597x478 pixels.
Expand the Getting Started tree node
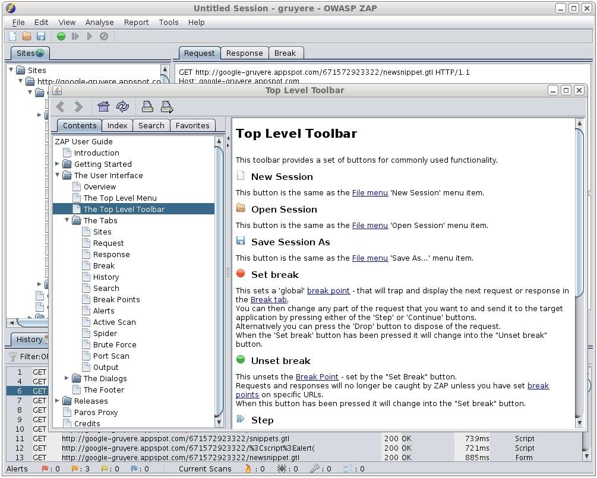point(58,164)
